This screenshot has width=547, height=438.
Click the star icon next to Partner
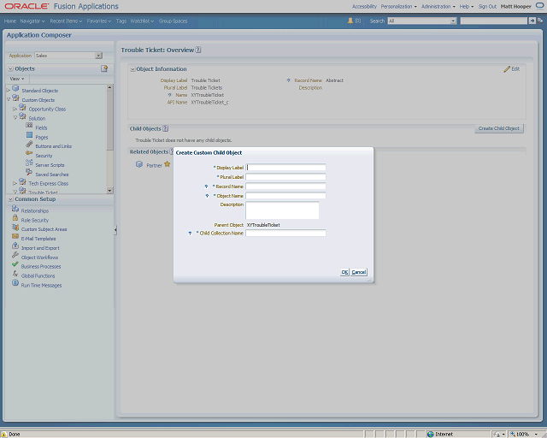coord(168,163)
